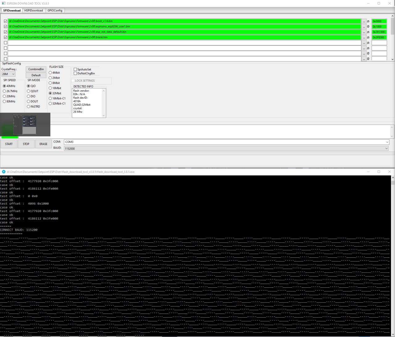The width and height of the screenshot is (395, 337).
Task: Select 80MHz SPI speed
Action: [4, 101]
